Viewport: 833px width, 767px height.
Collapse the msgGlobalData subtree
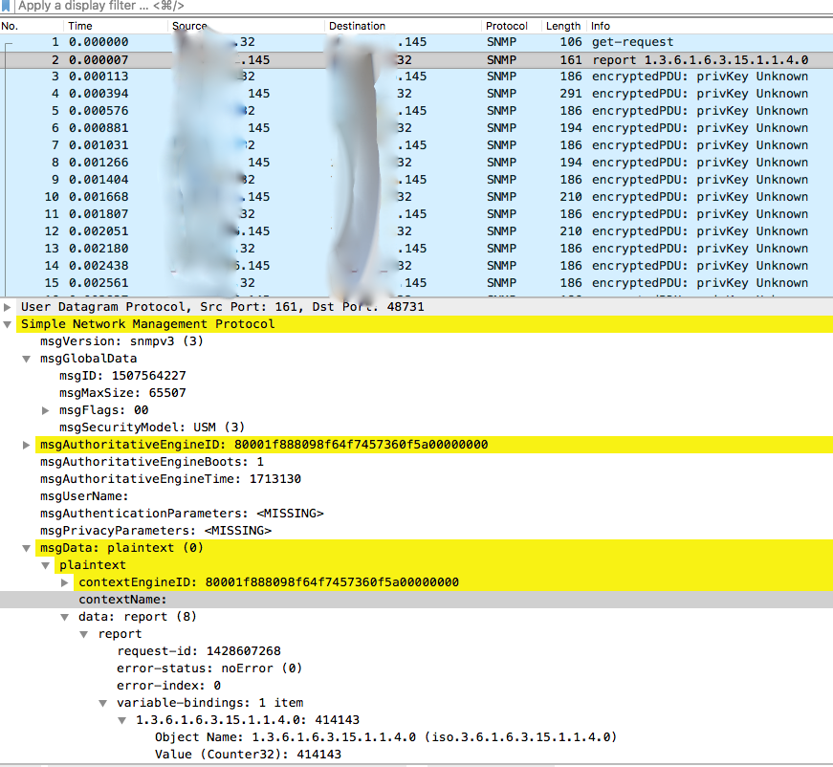coord(26,358)
